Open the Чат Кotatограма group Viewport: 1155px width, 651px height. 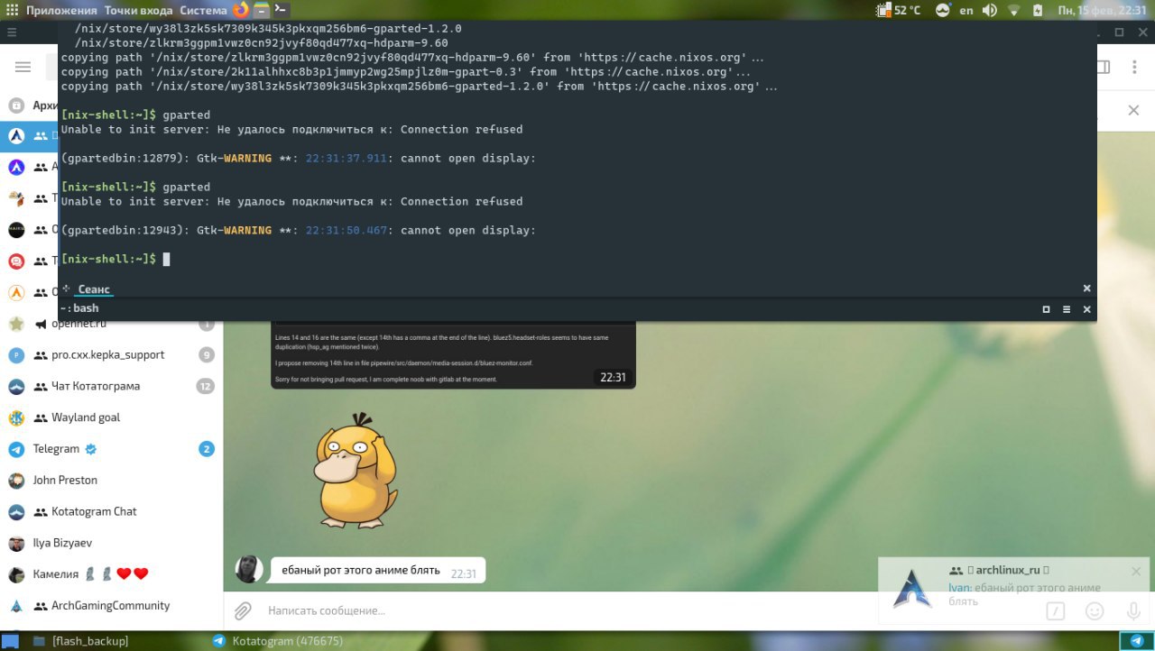tap(112, 386)
